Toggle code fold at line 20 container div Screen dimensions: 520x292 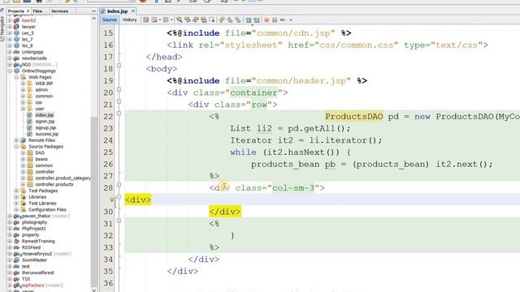[x=119, y=90]
